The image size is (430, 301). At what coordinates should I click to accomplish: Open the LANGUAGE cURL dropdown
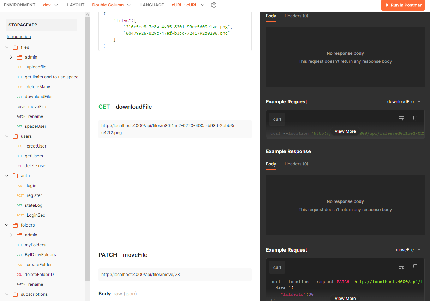(x=188, y=5)
